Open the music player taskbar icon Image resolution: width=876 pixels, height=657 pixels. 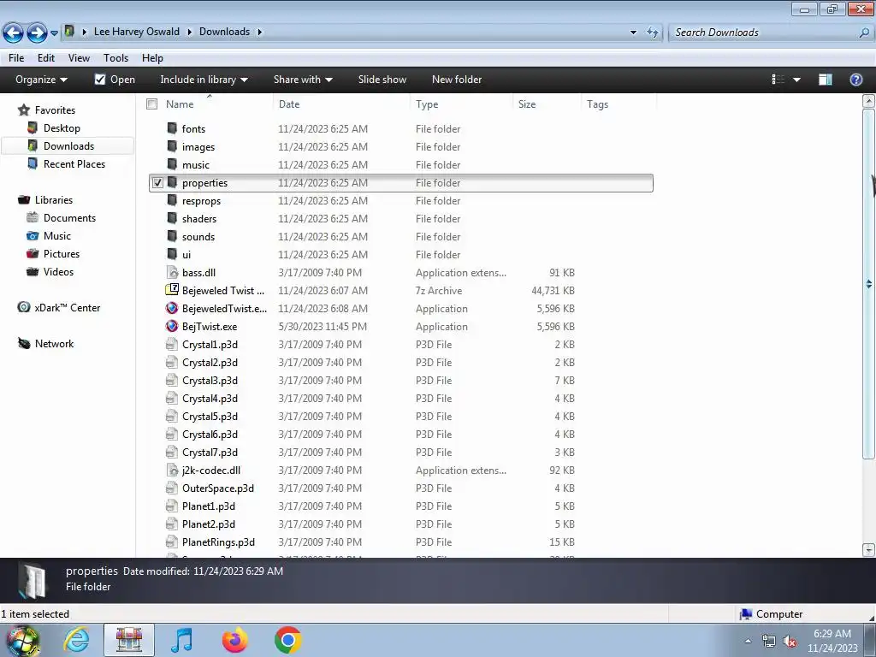pyautogui.click(x=181, y=640)
